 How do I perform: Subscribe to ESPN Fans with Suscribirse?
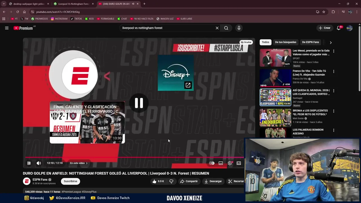tap(71, 181)
